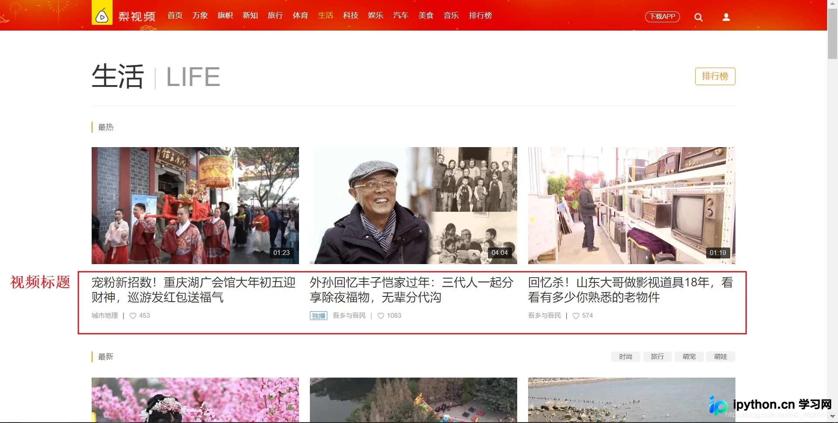Image resolution: width=838 pixels, height=423 pixels.
Task: Open the 城市地理 channel link
Action: 105,316
